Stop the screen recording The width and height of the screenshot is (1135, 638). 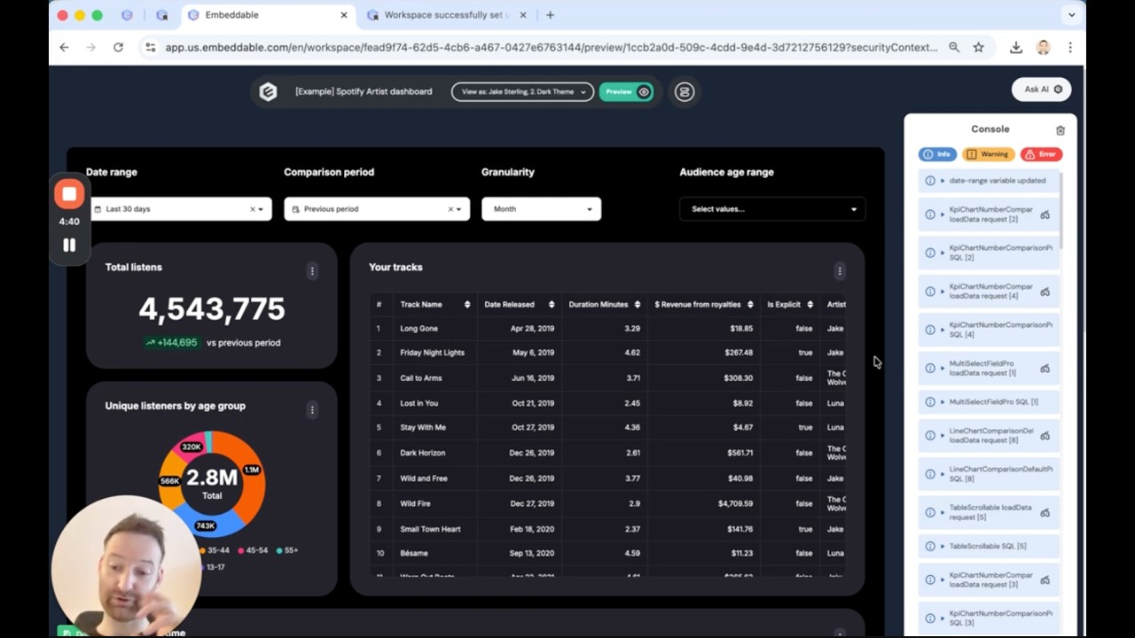tap(69, 194)
